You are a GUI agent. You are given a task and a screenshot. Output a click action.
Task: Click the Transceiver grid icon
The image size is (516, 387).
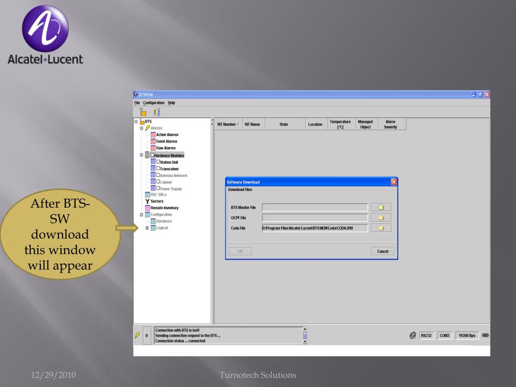click(x=153, y=168)
